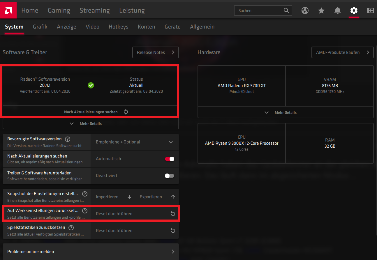Open the Home tab

[x=30, y=10]
